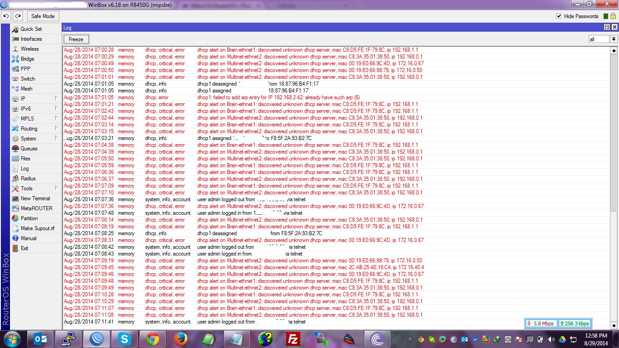The image size is (619, 348).
Task: Open Queues via its tree icon
Action: (x=15, y=148)
